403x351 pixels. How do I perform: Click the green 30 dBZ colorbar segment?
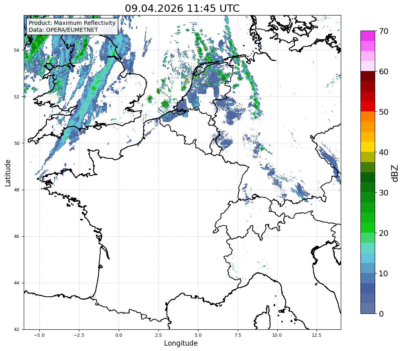click(367, 197)
